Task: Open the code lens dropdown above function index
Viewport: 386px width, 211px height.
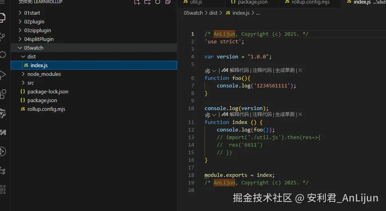Action: coord(214,115)
